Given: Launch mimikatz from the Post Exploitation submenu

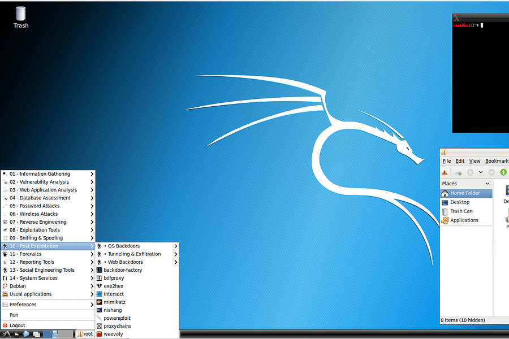Looking at the screenshot, I should point(115,302).
